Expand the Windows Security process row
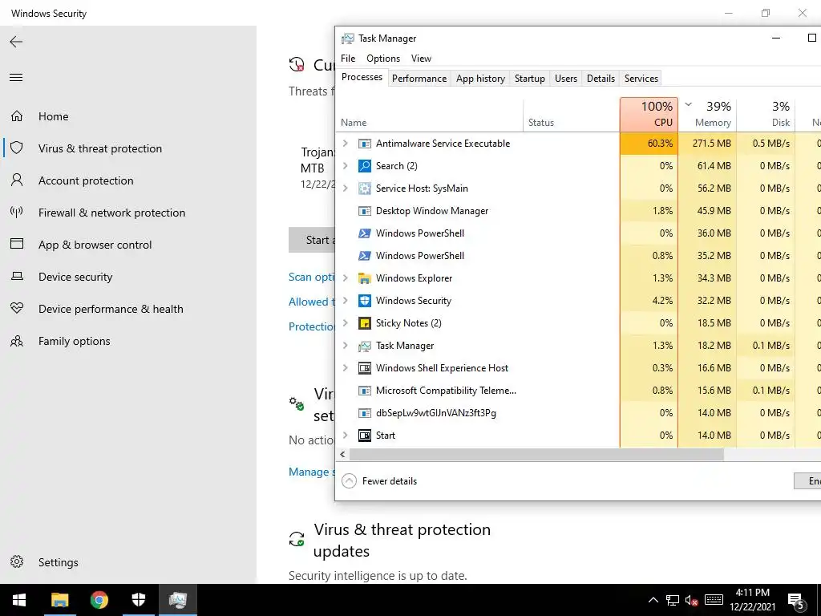821x616 pixels. 345,300
